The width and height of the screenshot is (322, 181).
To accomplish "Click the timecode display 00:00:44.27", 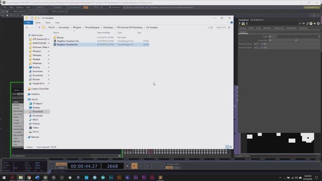I will [x=84, y=166].
